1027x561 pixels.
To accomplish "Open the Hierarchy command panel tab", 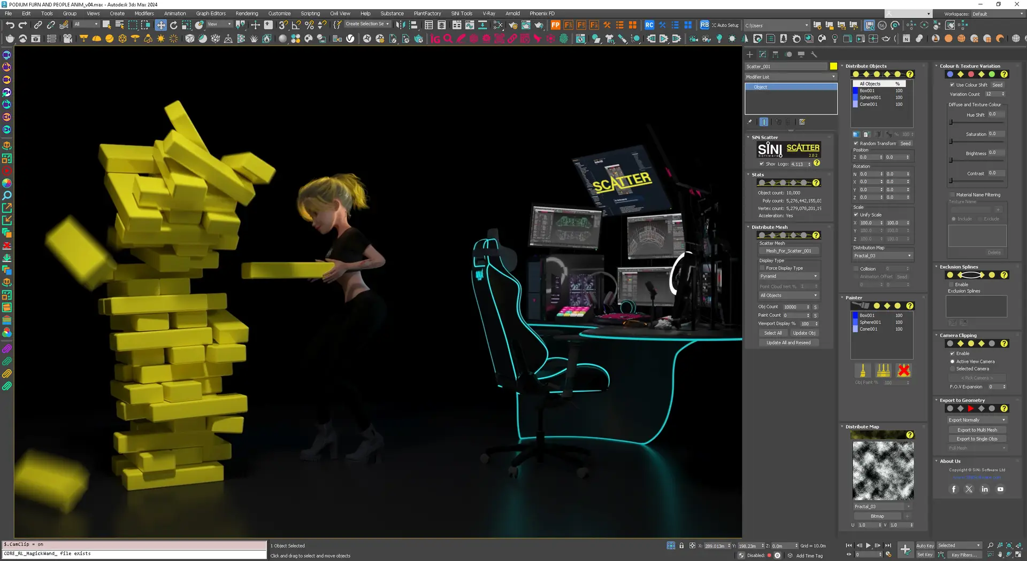I will click(776, 54).
